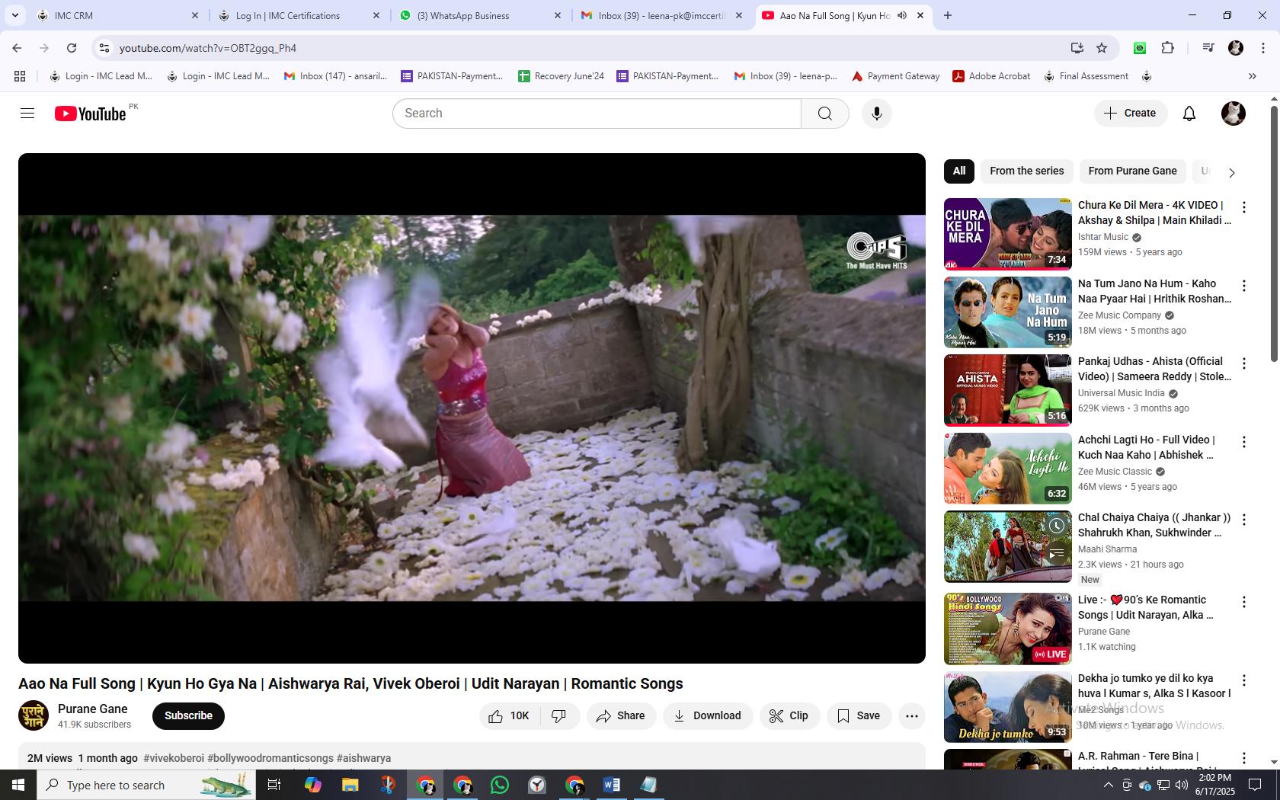Select the From the series chip
The image size is (1280, 800).
pyautogui.click(x=1027, y=171)
